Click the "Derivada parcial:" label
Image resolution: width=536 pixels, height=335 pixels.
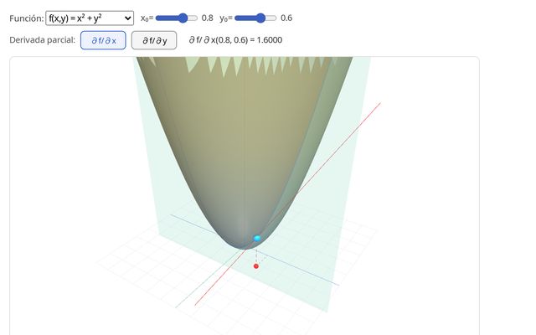point(42,40)
